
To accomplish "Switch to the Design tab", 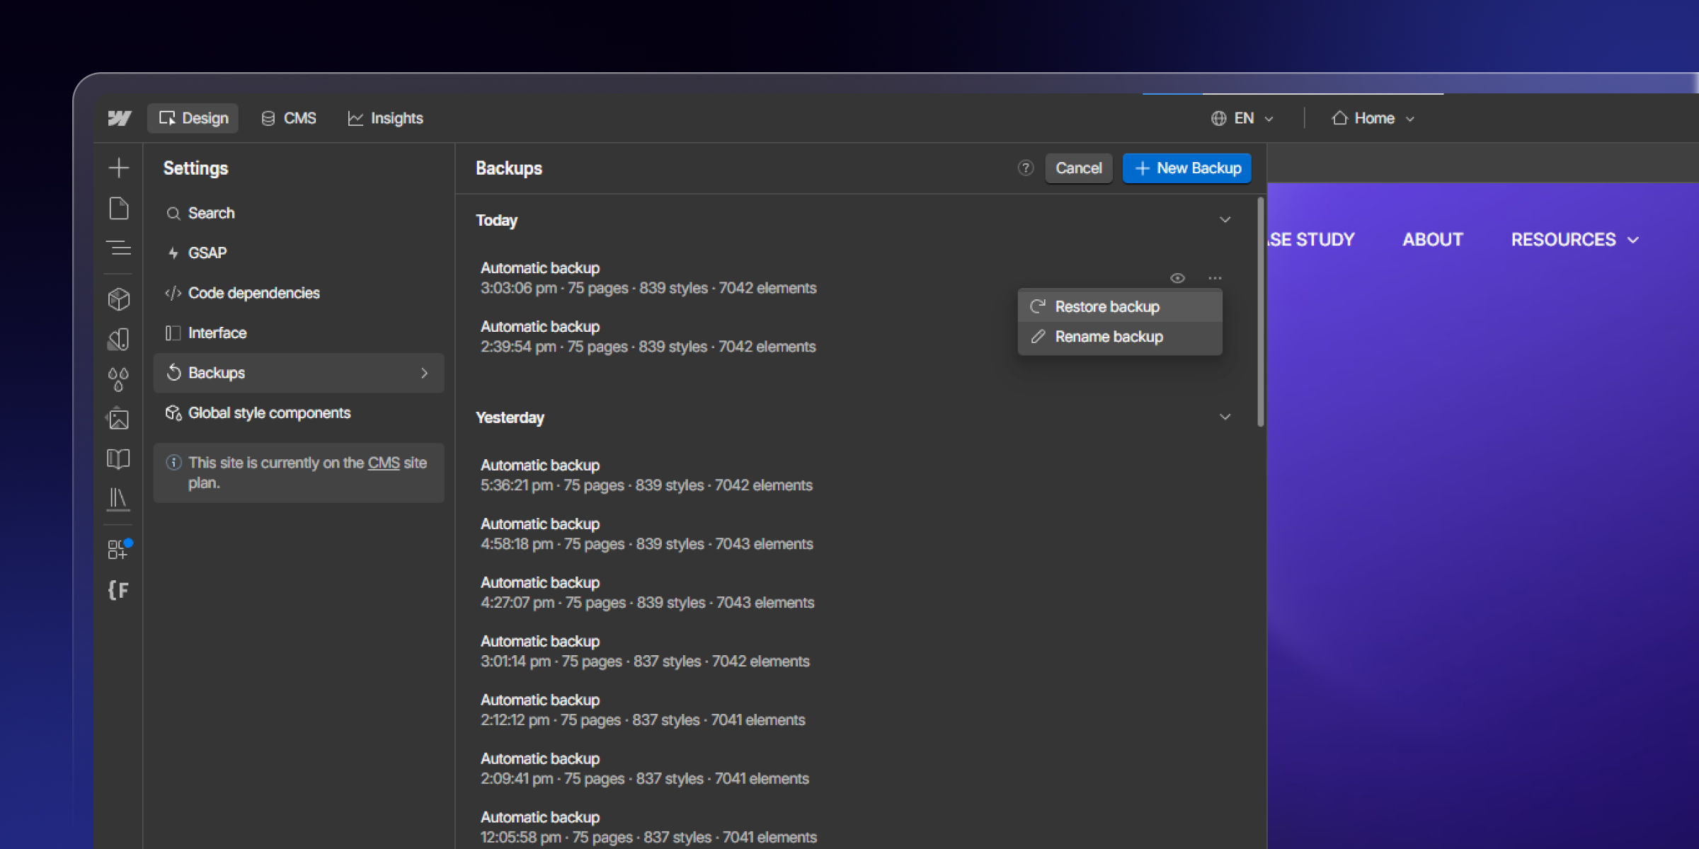I will click(193, 118).
